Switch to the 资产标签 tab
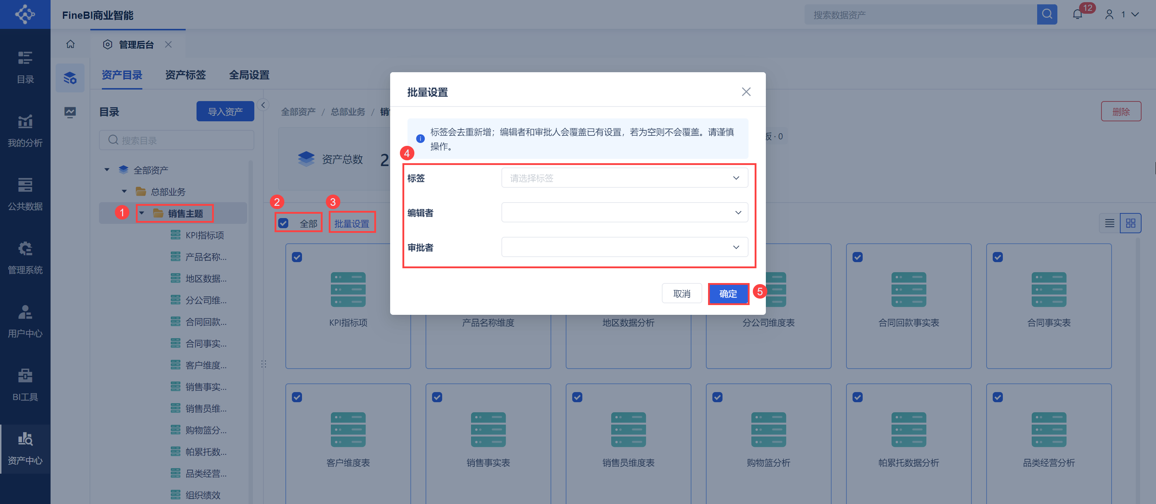This screenshot has width=1156, height=504. (x=185, y=75)
